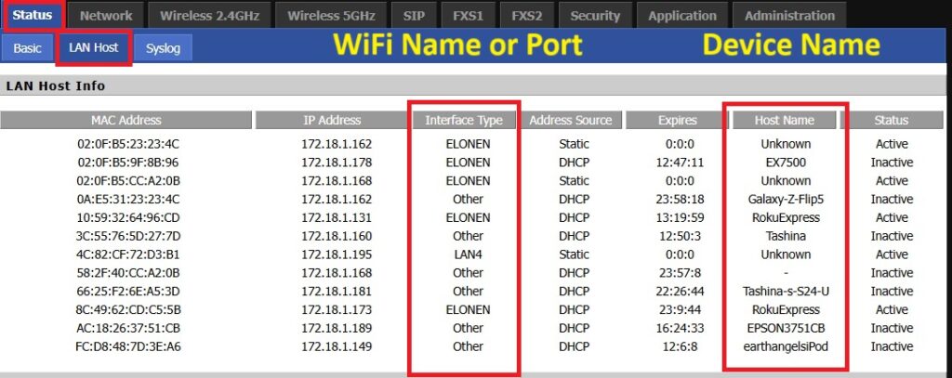Select the Status tab
This screenshot has width=952, height=378.
pos(33,15)
